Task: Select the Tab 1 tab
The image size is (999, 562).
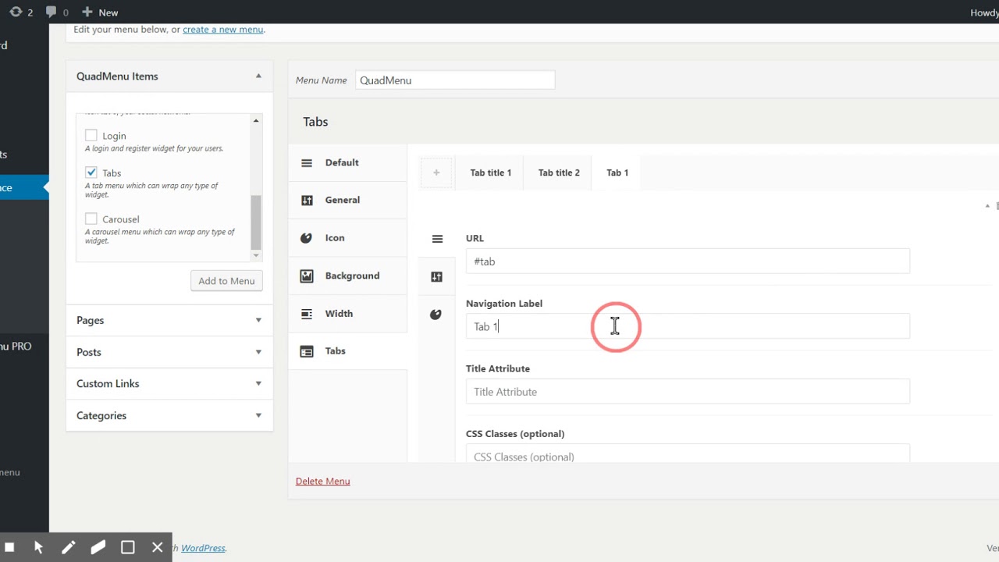Action: tap(617, 173)
